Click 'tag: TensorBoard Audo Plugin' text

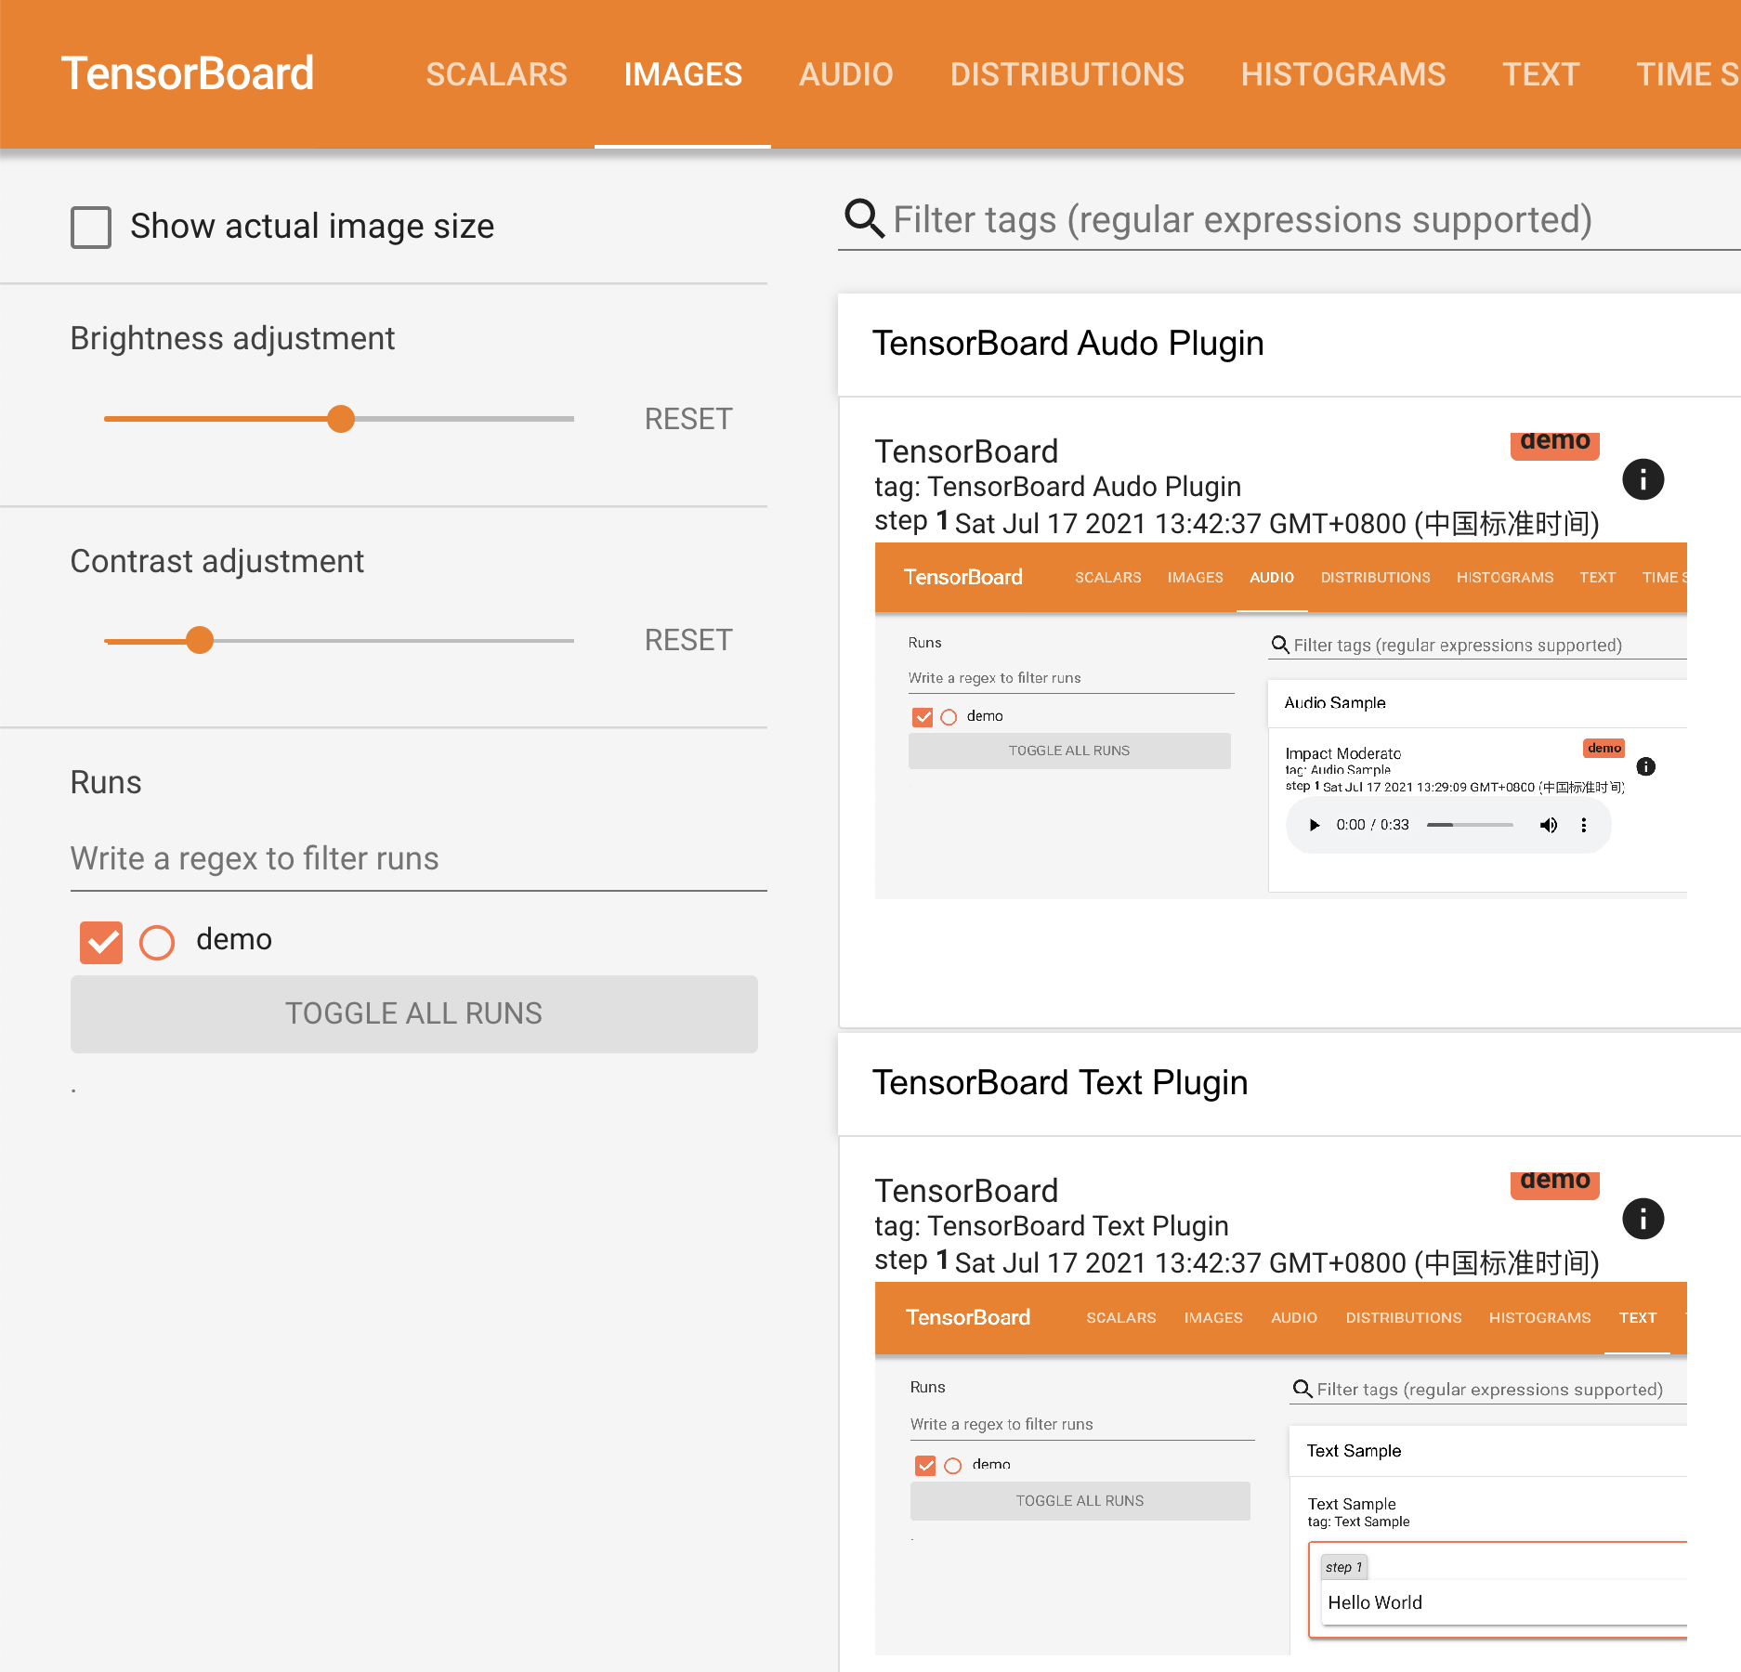pyautogui.click(x=1058, y=487)
